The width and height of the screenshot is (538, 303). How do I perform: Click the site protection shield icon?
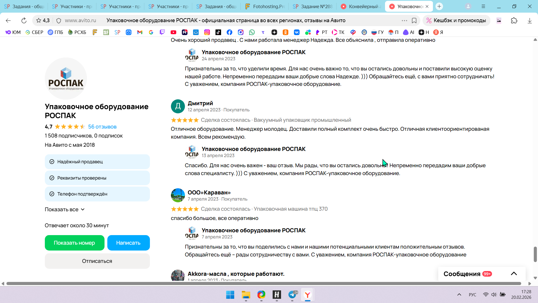[59, 20]
